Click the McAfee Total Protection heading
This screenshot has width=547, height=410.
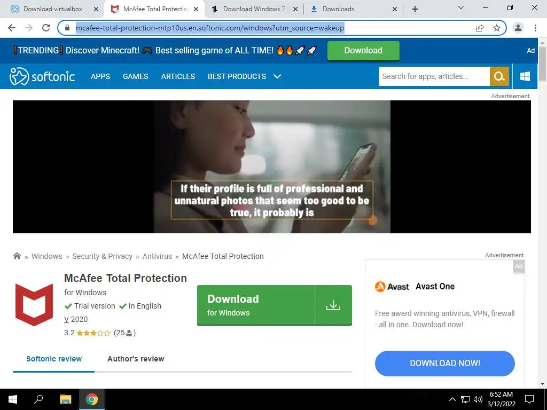pyautogui.click(x=126, y=278)
